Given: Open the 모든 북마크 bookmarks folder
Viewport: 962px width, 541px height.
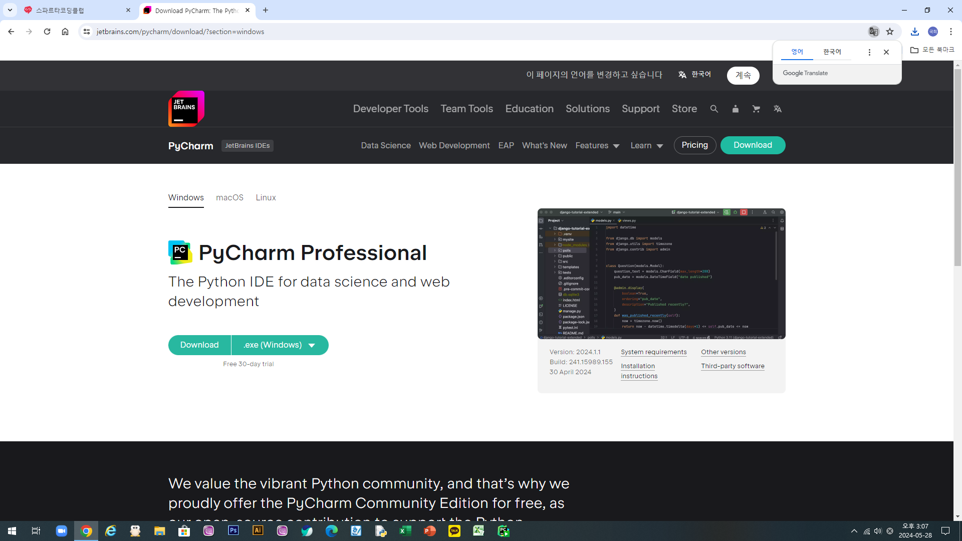Looking at the screenshot, I should (x=932, y=50).
